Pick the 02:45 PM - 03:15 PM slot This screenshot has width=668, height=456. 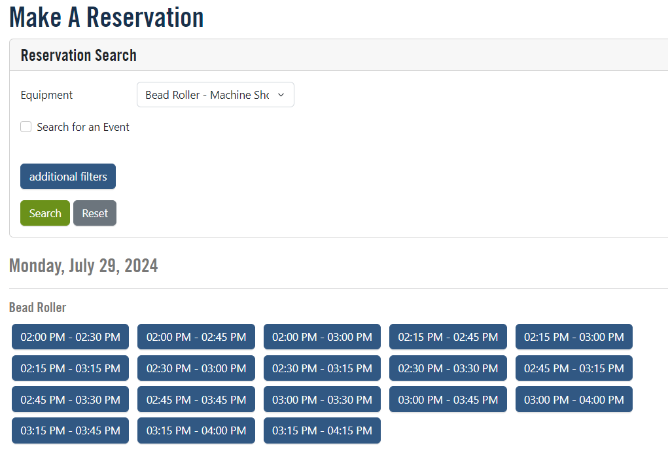tap(574, 368)
